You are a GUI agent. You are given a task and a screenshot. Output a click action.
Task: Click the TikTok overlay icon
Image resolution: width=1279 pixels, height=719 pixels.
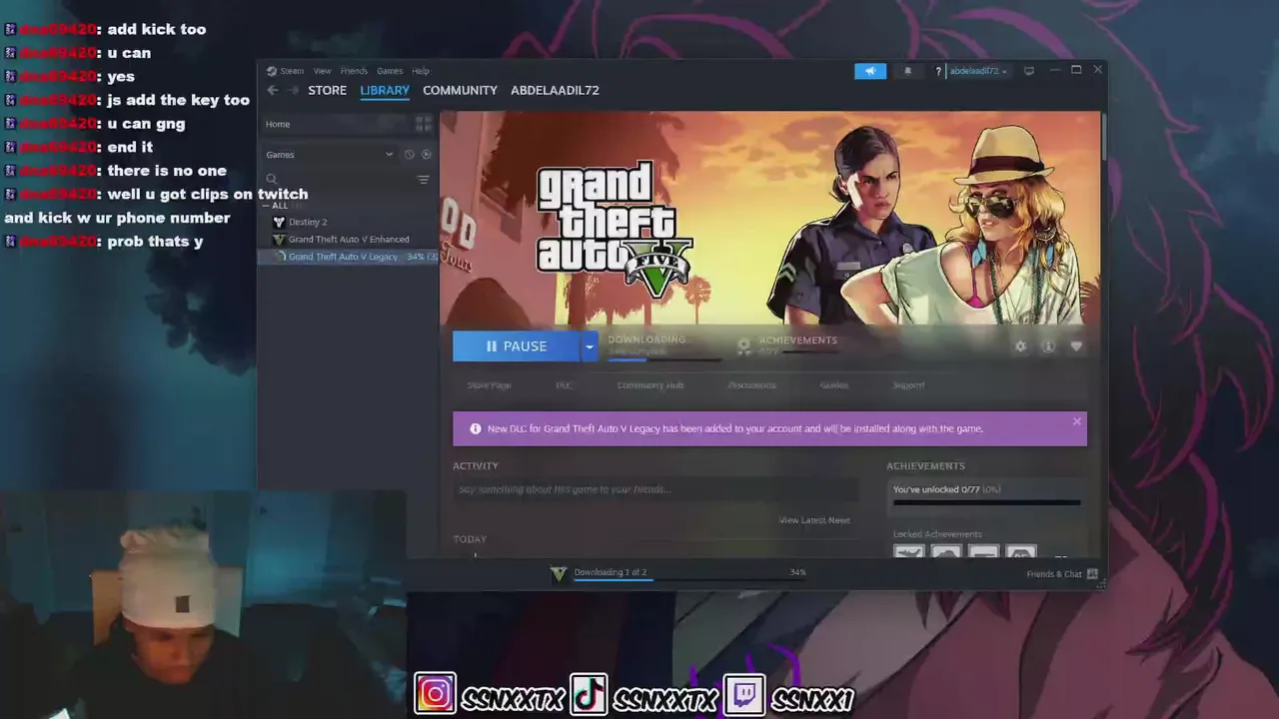[x=589, y=695]
